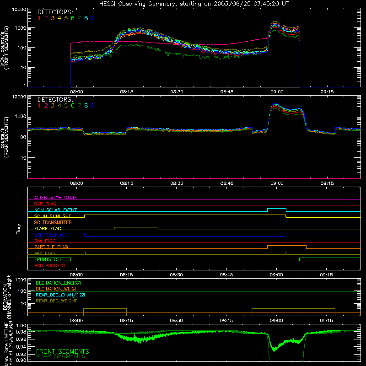Click the ECLIPSE_FLAG label
This screenshot has height=366, width=366.
click(x=50, y=235)
